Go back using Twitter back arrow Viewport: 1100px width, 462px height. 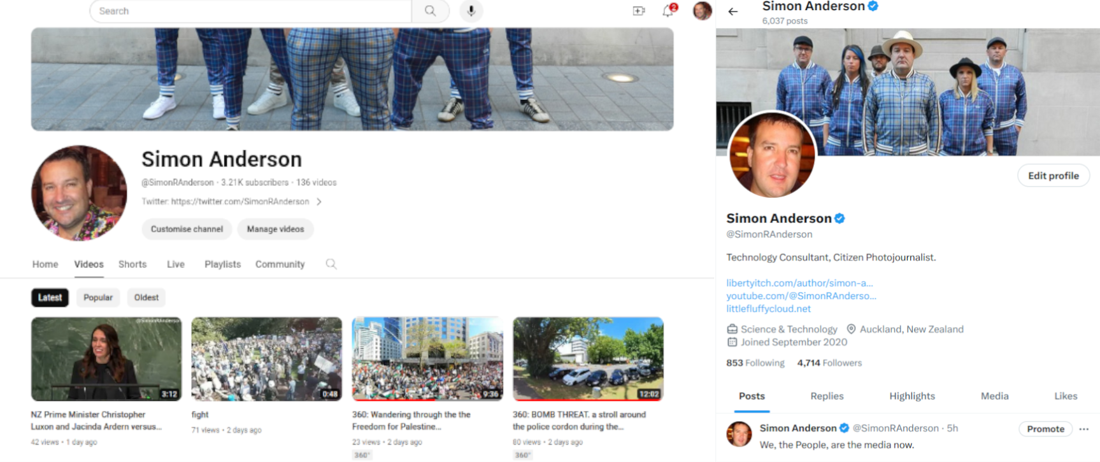(x=733, y=11)
